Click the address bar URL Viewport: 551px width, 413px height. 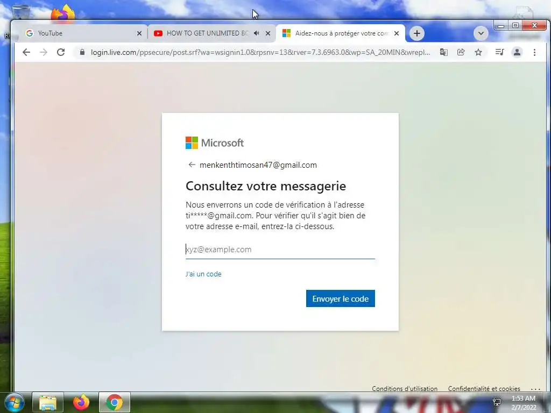coord(260,52)
